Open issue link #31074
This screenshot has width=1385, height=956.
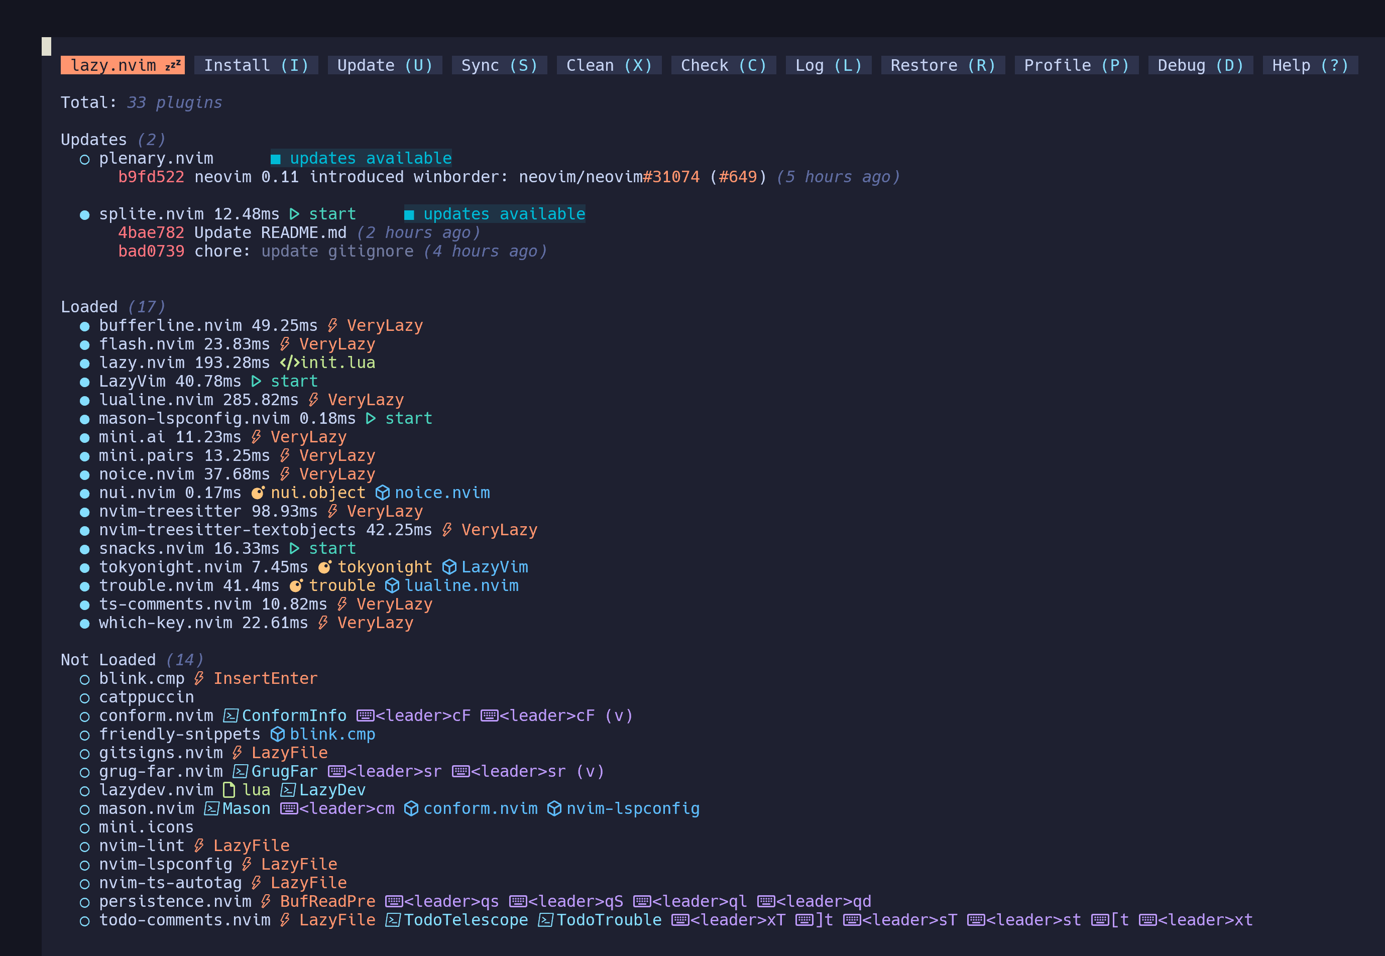[x=671, y=177]
